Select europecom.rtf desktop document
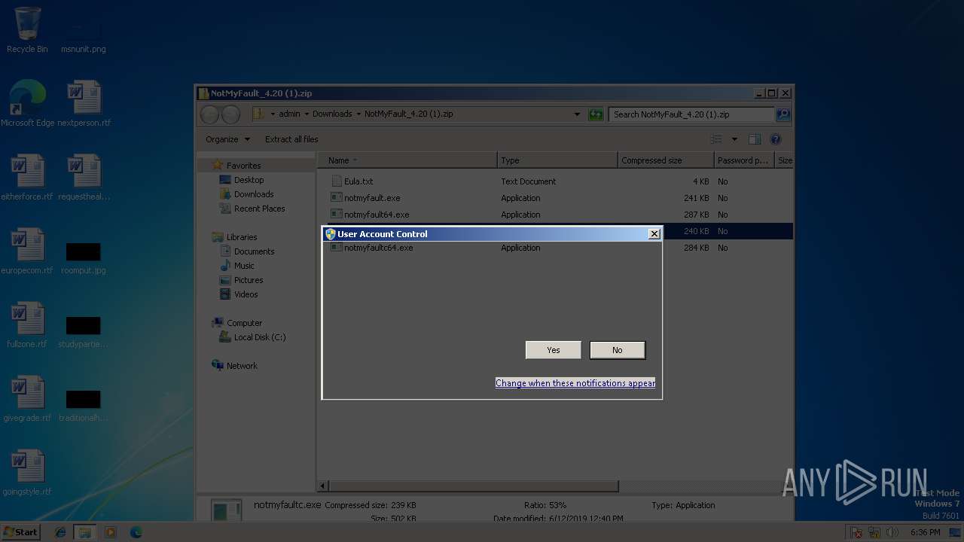The image size is (964, 542). click(27, 251)
